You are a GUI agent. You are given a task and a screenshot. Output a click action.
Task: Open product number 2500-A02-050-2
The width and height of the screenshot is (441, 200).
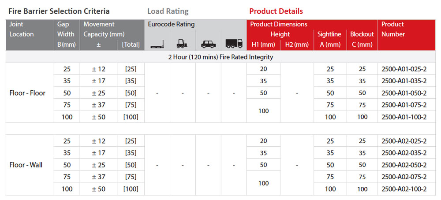point(404,165)
